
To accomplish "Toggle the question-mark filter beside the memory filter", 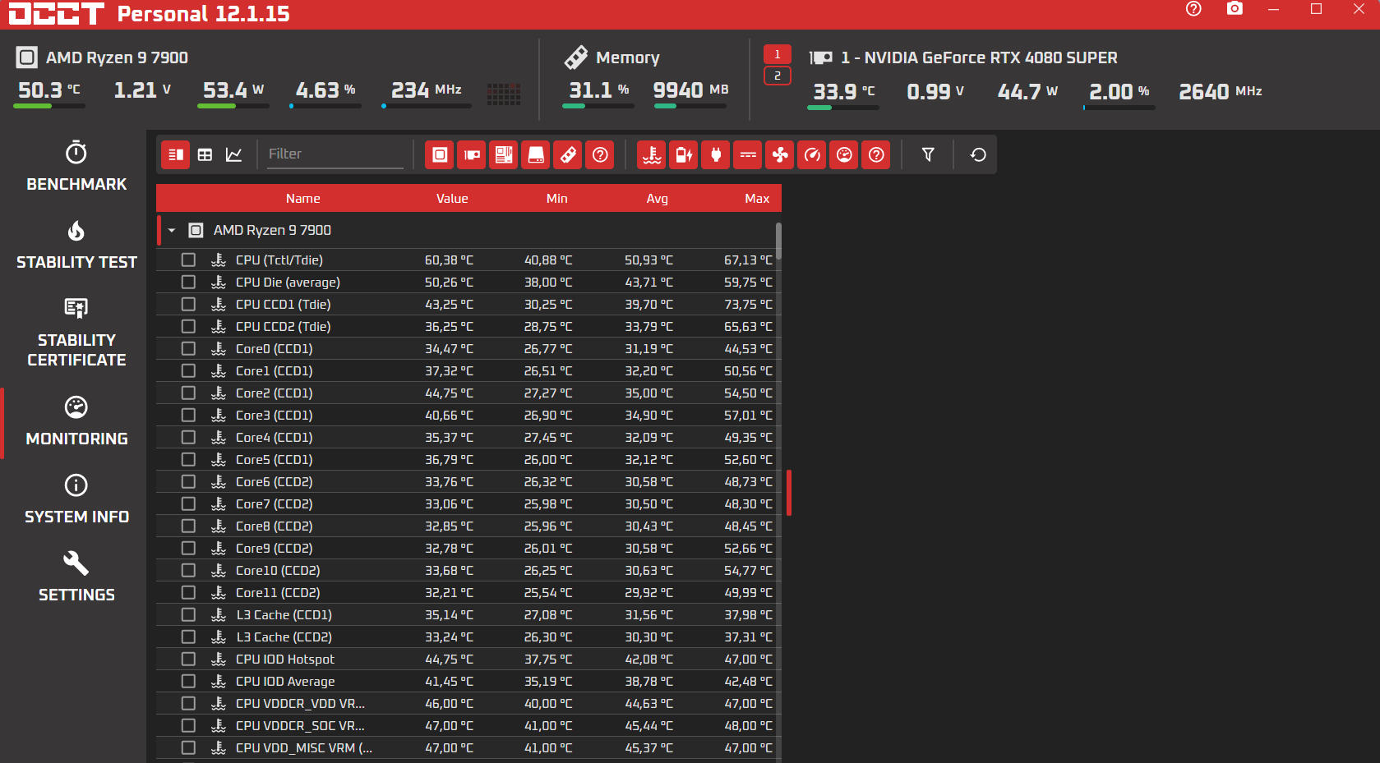I will click(x=600, y=154).
